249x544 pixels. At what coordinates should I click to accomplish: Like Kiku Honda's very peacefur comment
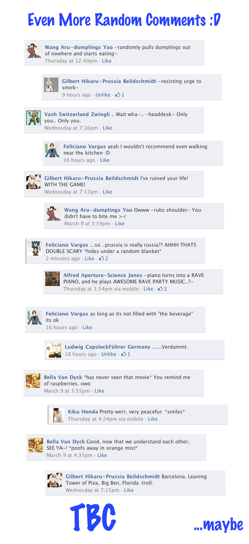tap(153, 419)
